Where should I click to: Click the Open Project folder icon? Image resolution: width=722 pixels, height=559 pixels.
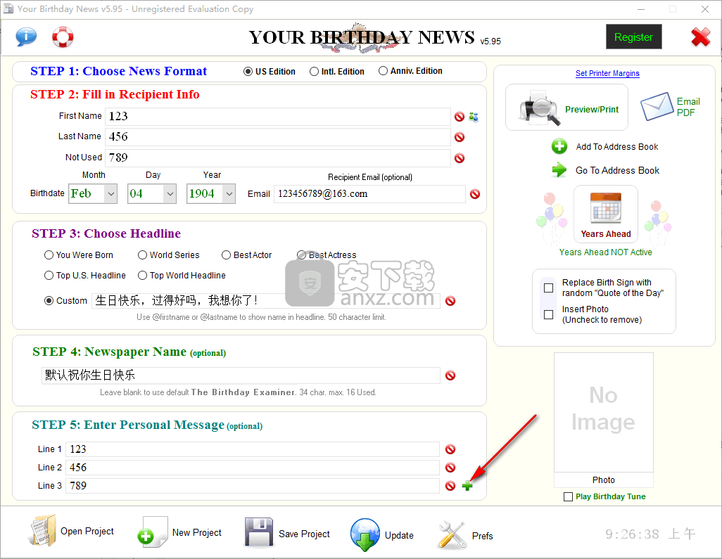tap(44, 530)
